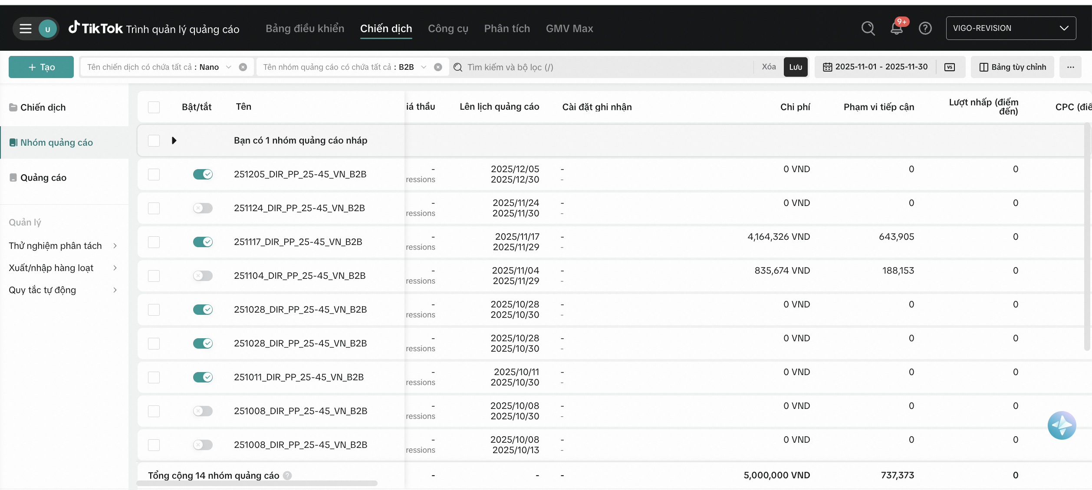The height and width of the screenshot is (490, 1092).
Task: Turn off the 251205_DIR_PP_25-45_VN_B2B toggle
Action: click(203, 174)
